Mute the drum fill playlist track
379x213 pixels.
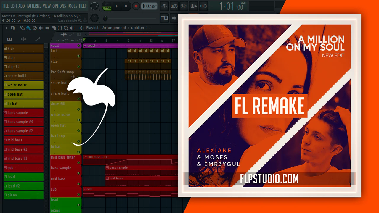coord(78,109)
